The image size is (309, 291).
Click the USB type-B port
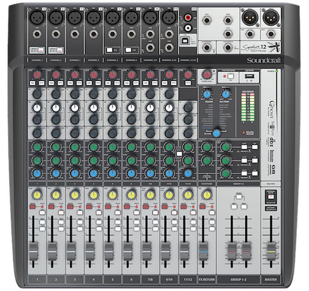coord(185,41)
